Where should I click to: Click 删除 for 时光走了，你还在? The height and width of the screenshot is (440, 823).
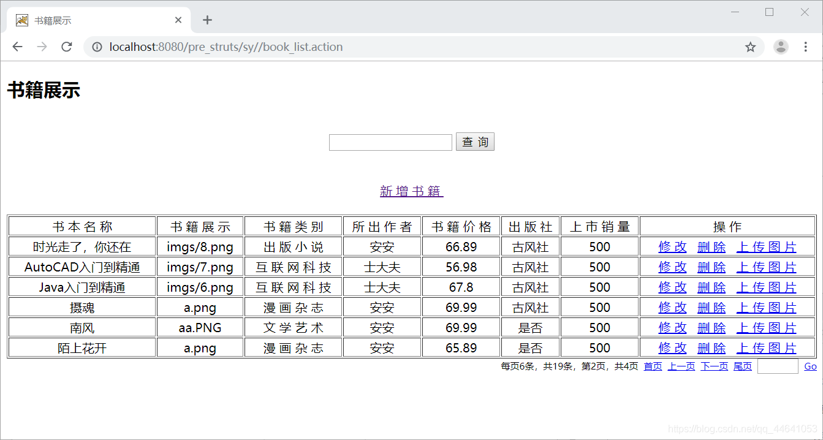(711, 247)
